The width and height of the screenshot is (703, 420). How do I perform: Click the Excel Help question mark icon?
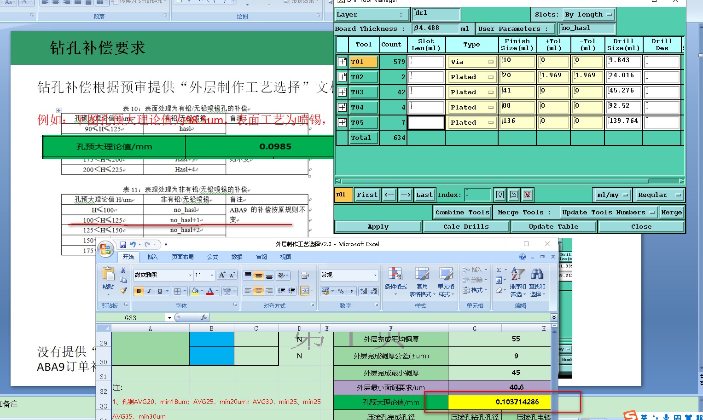point(523,257)
